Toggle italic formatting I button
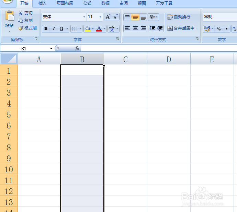 click(x=54, y=29)
